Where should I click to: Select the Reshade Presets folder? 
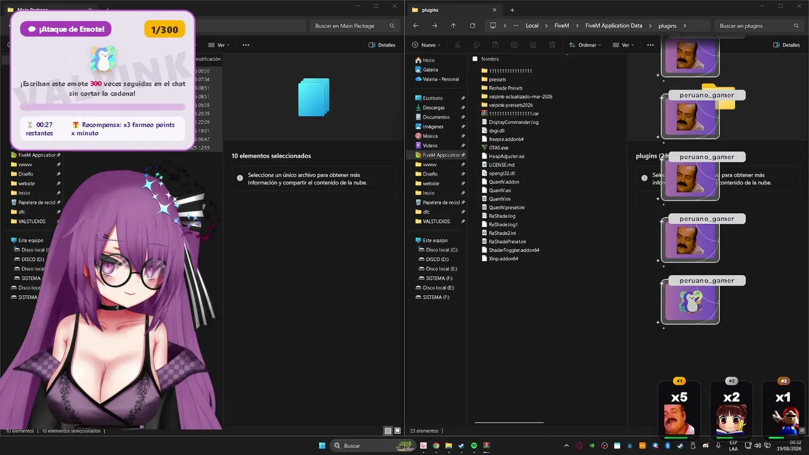coord(502,88)
